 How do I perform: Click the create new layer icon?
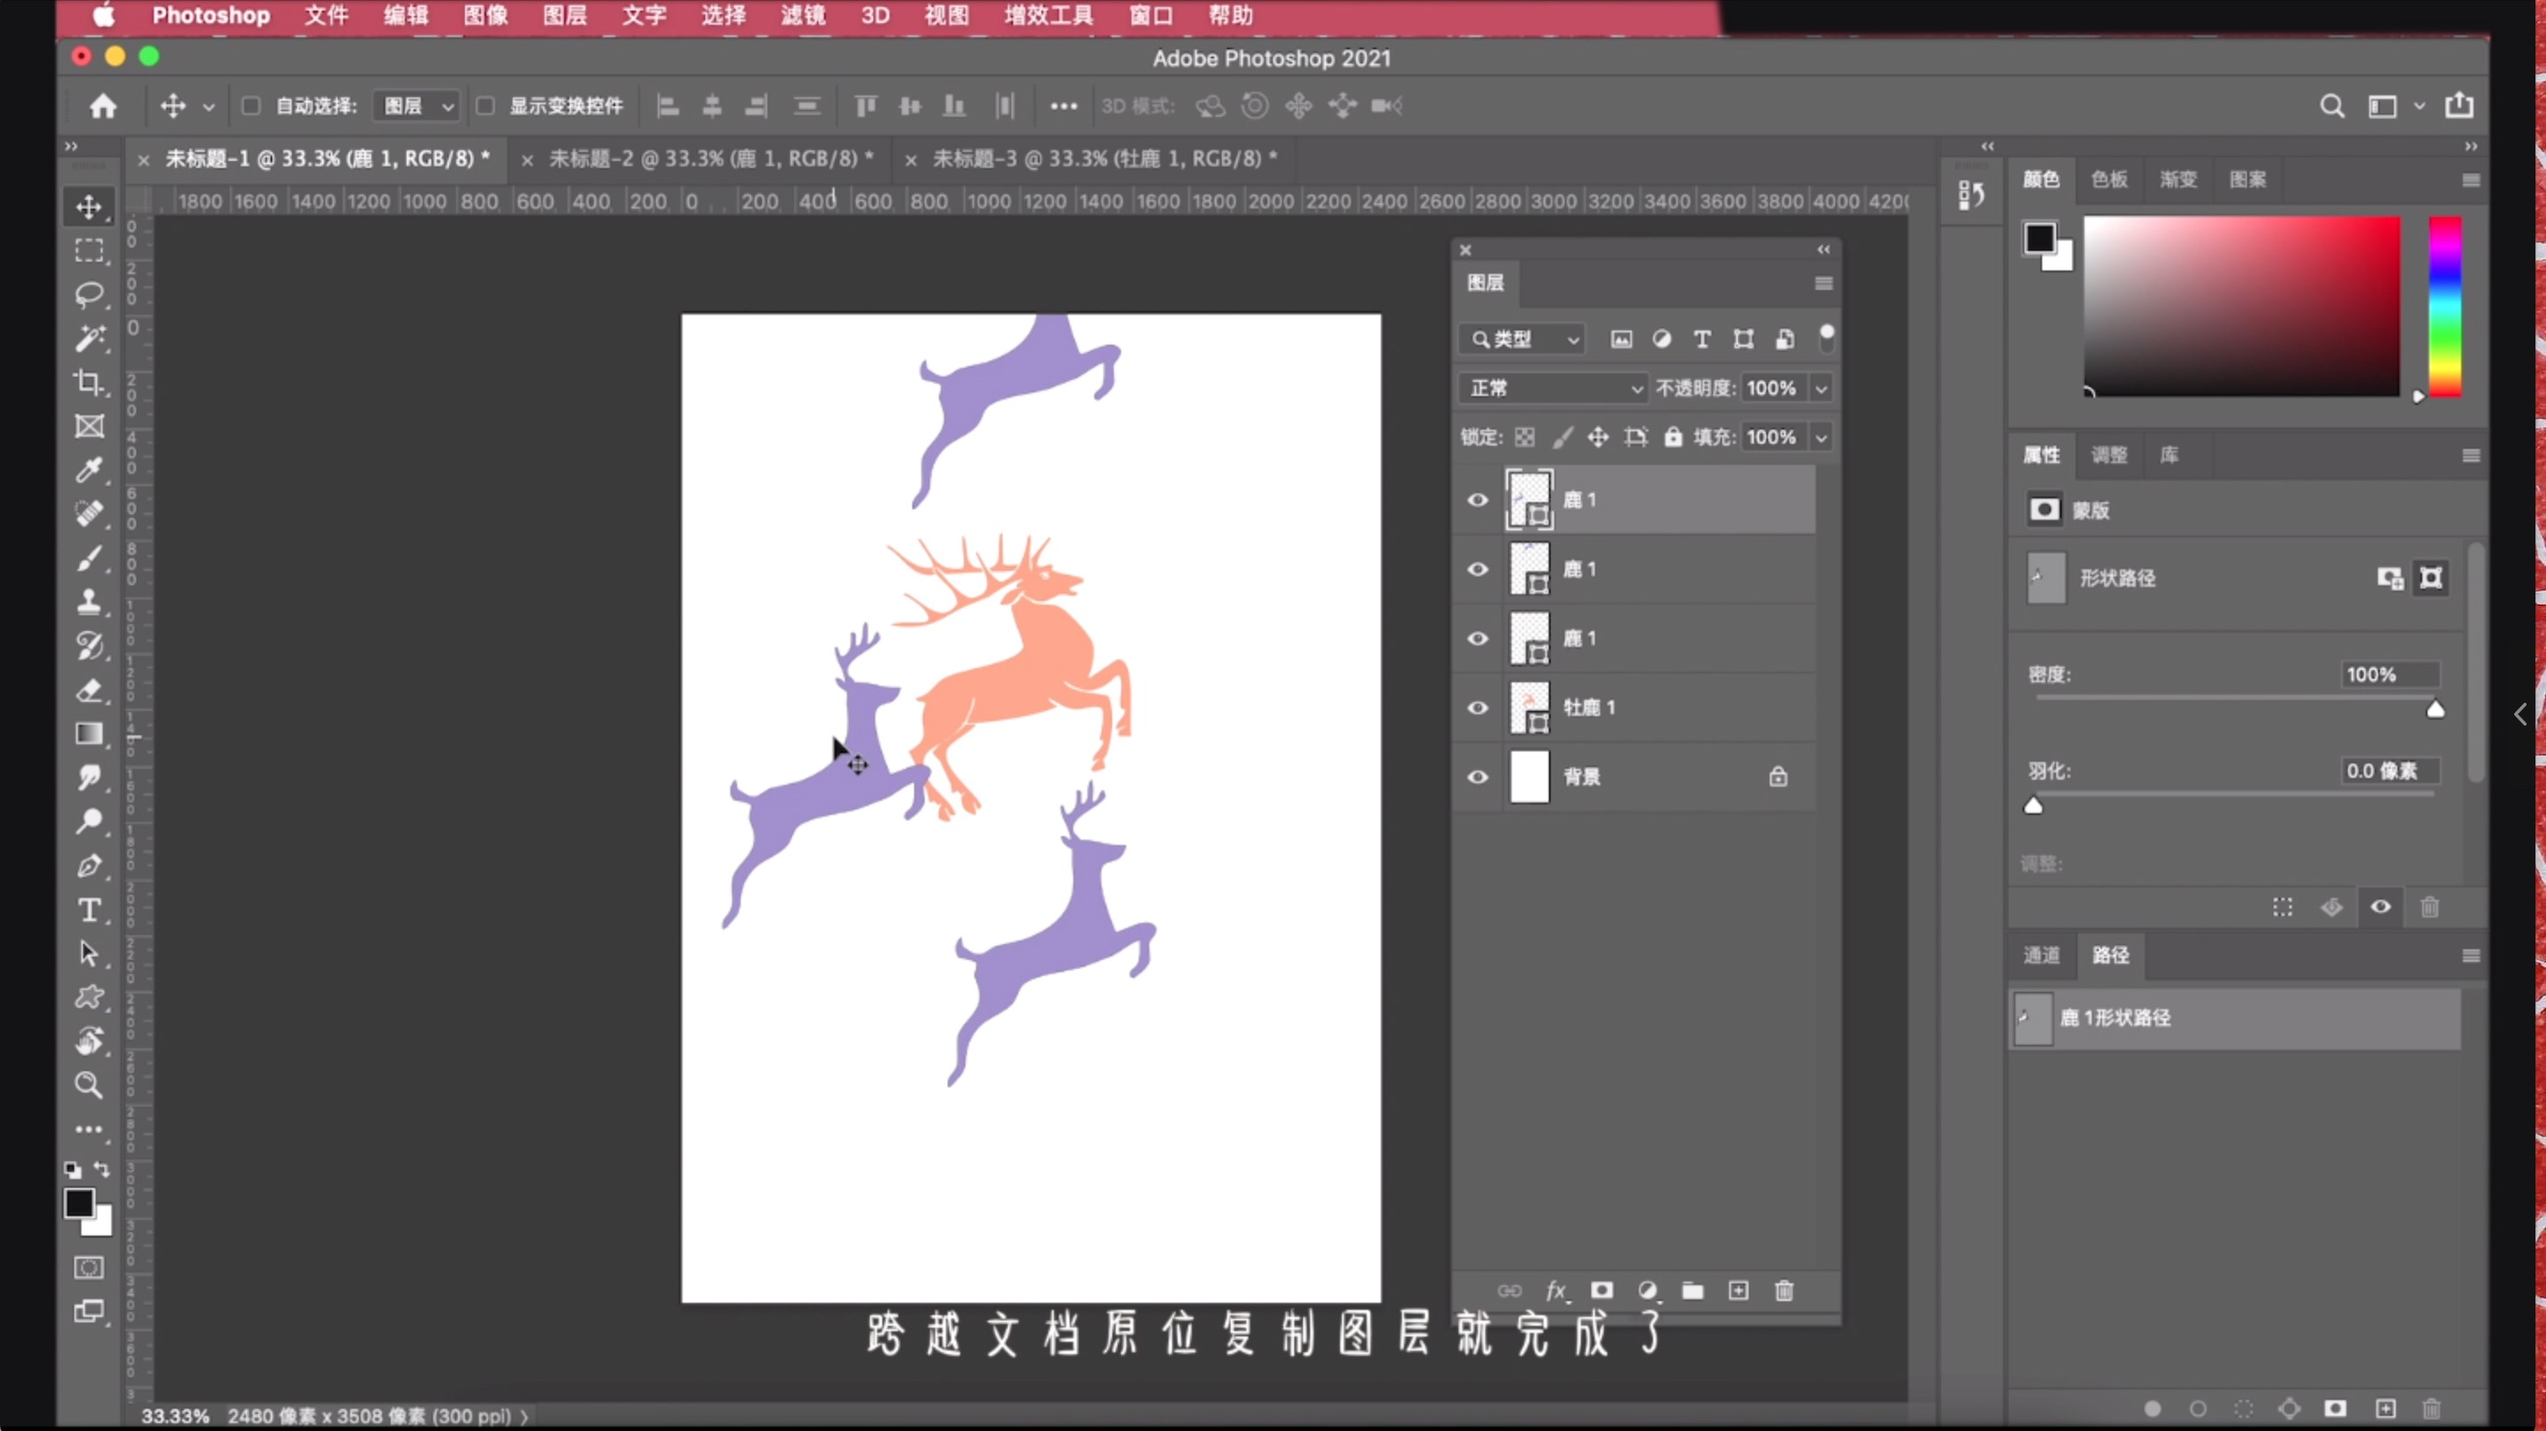pos(1739,1290)
